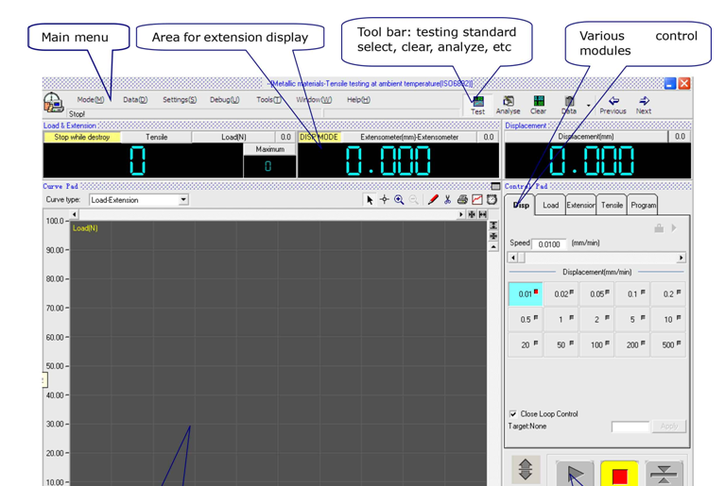Select the red pen drawing tool
725x486 pixels.
pyautogui.click(x=433, y=200)
